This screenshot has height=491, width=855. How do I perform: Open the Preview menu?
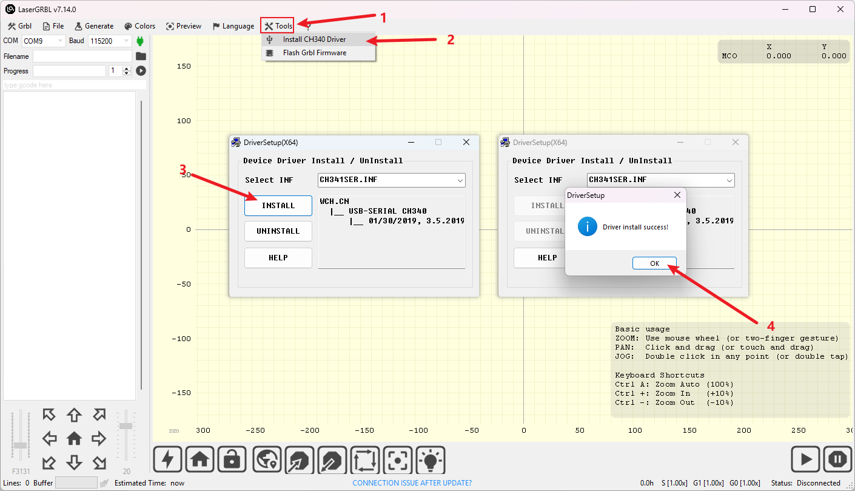pos(184,26)
